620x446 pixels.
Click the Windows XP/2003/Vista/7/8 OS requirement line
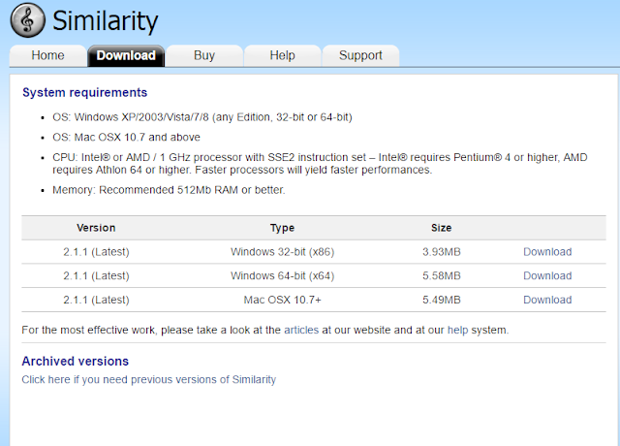coord(202,117)
